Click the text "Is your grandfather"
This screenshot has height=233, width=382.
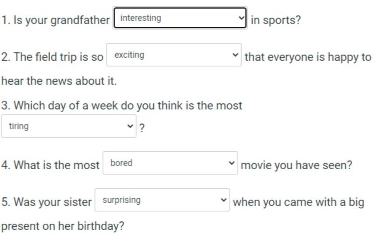[61, 20]
